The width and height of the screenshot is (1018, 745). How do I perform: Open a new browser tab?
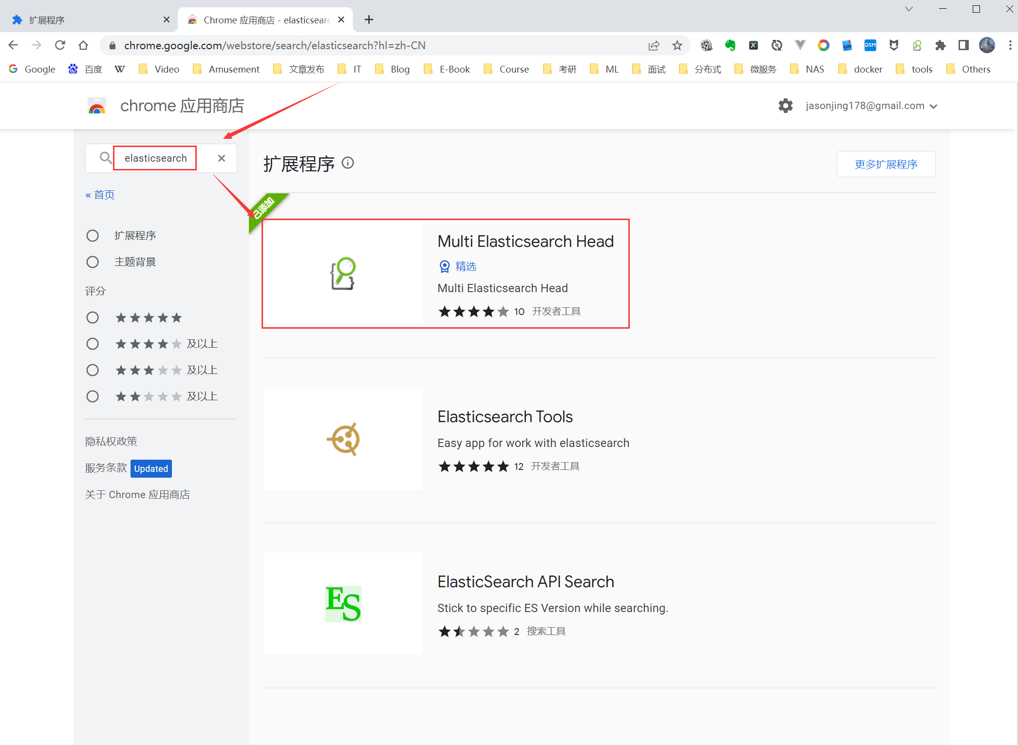click(369, 19)
